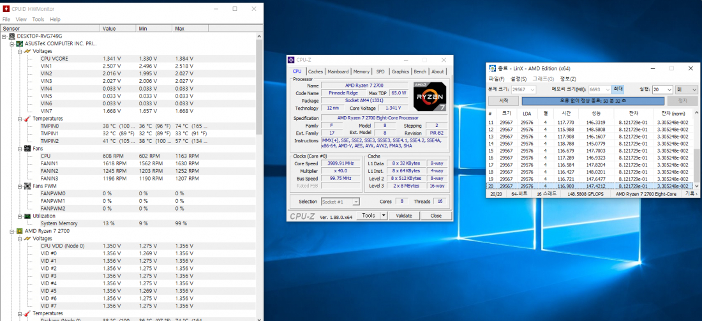Click the Voltages icon under ASUSTeK node
The height and width of the screenshot is (321, 702).
pos(27,51)
